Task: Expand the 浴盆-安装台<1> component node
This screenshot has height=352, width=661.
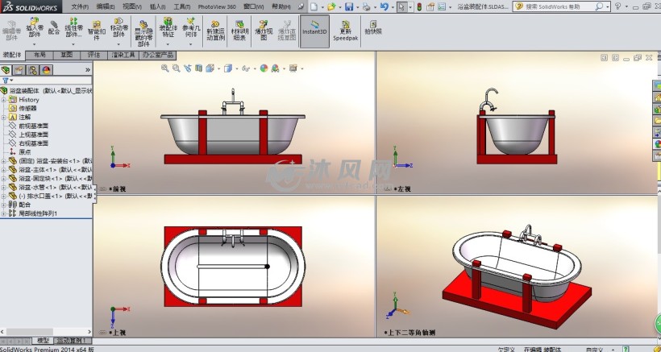Action: point(4,161)
